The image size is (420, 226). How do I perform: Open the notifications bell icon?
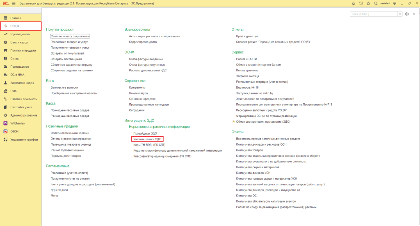click(x=354, y=3)
